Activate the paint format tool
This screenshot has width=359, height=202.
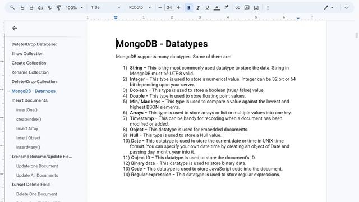click(x=58, y=7)
